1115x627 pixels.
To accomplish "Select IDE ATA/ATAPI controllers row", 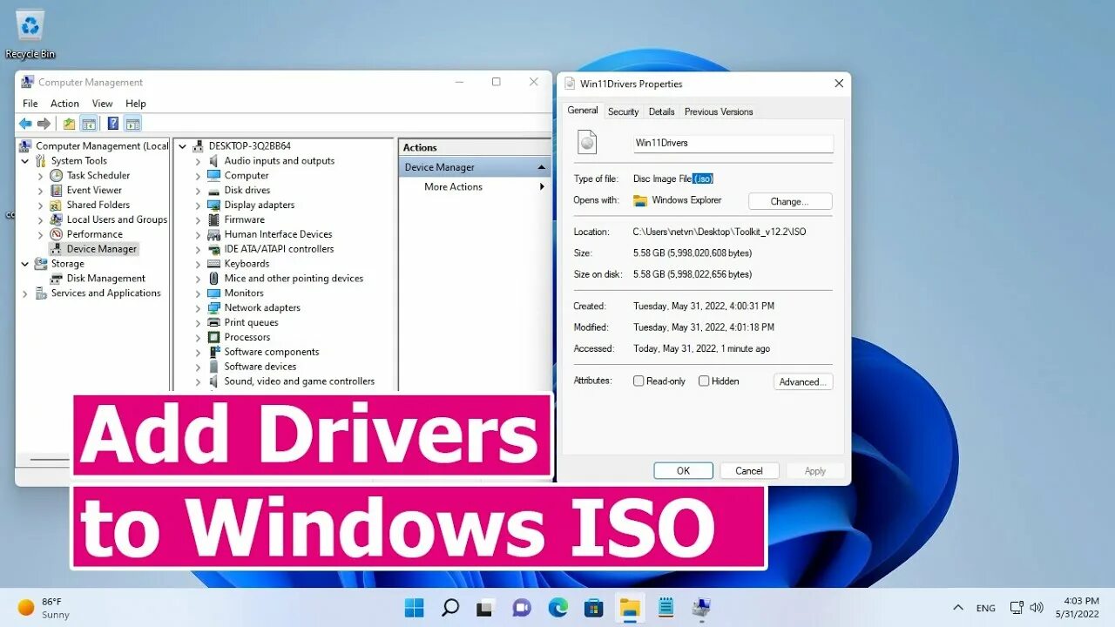I will click(x=279, y=249).
